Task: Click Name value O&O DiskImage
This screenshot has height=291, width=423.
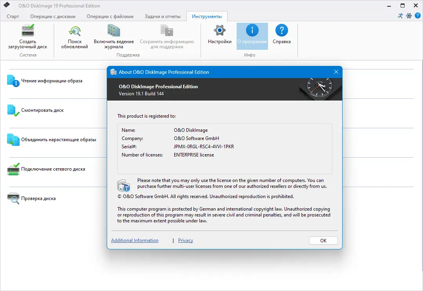Action: pos(191,130)
